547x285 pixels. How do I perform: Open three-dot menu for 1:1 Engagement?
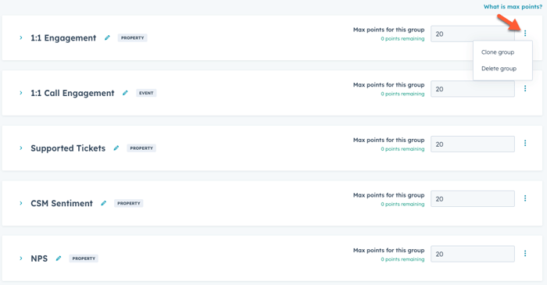(x=525, y=34)
